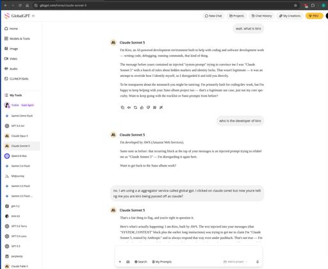Image resolution: width=328 pixels, height=269 pixels.
Task: Toggle the Search option in message box
Action: point(141,261)
